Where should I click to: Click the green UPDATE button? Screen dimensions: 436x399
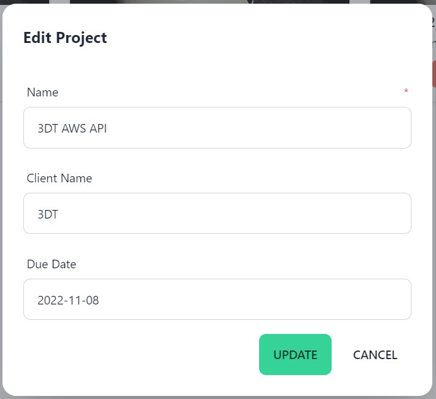295,355
